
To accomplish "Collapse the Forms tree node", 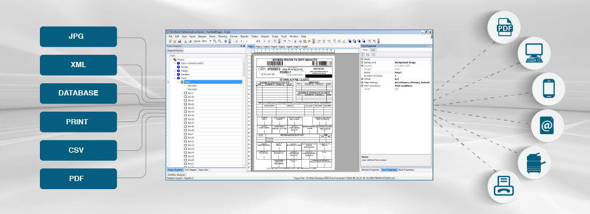I will point(175,78).
